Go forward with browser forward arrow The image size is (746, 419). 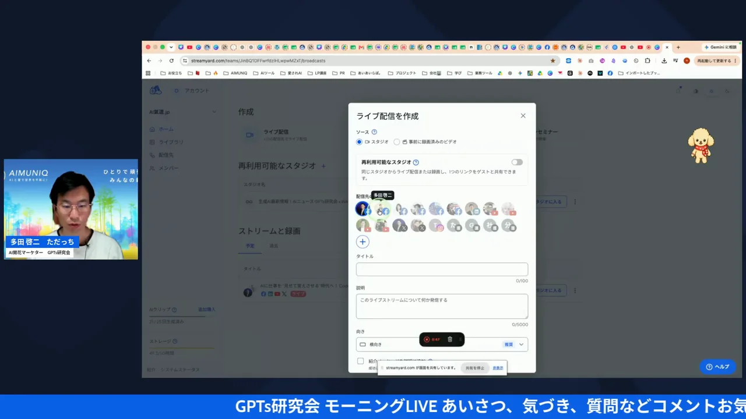(x=160, y=61)
